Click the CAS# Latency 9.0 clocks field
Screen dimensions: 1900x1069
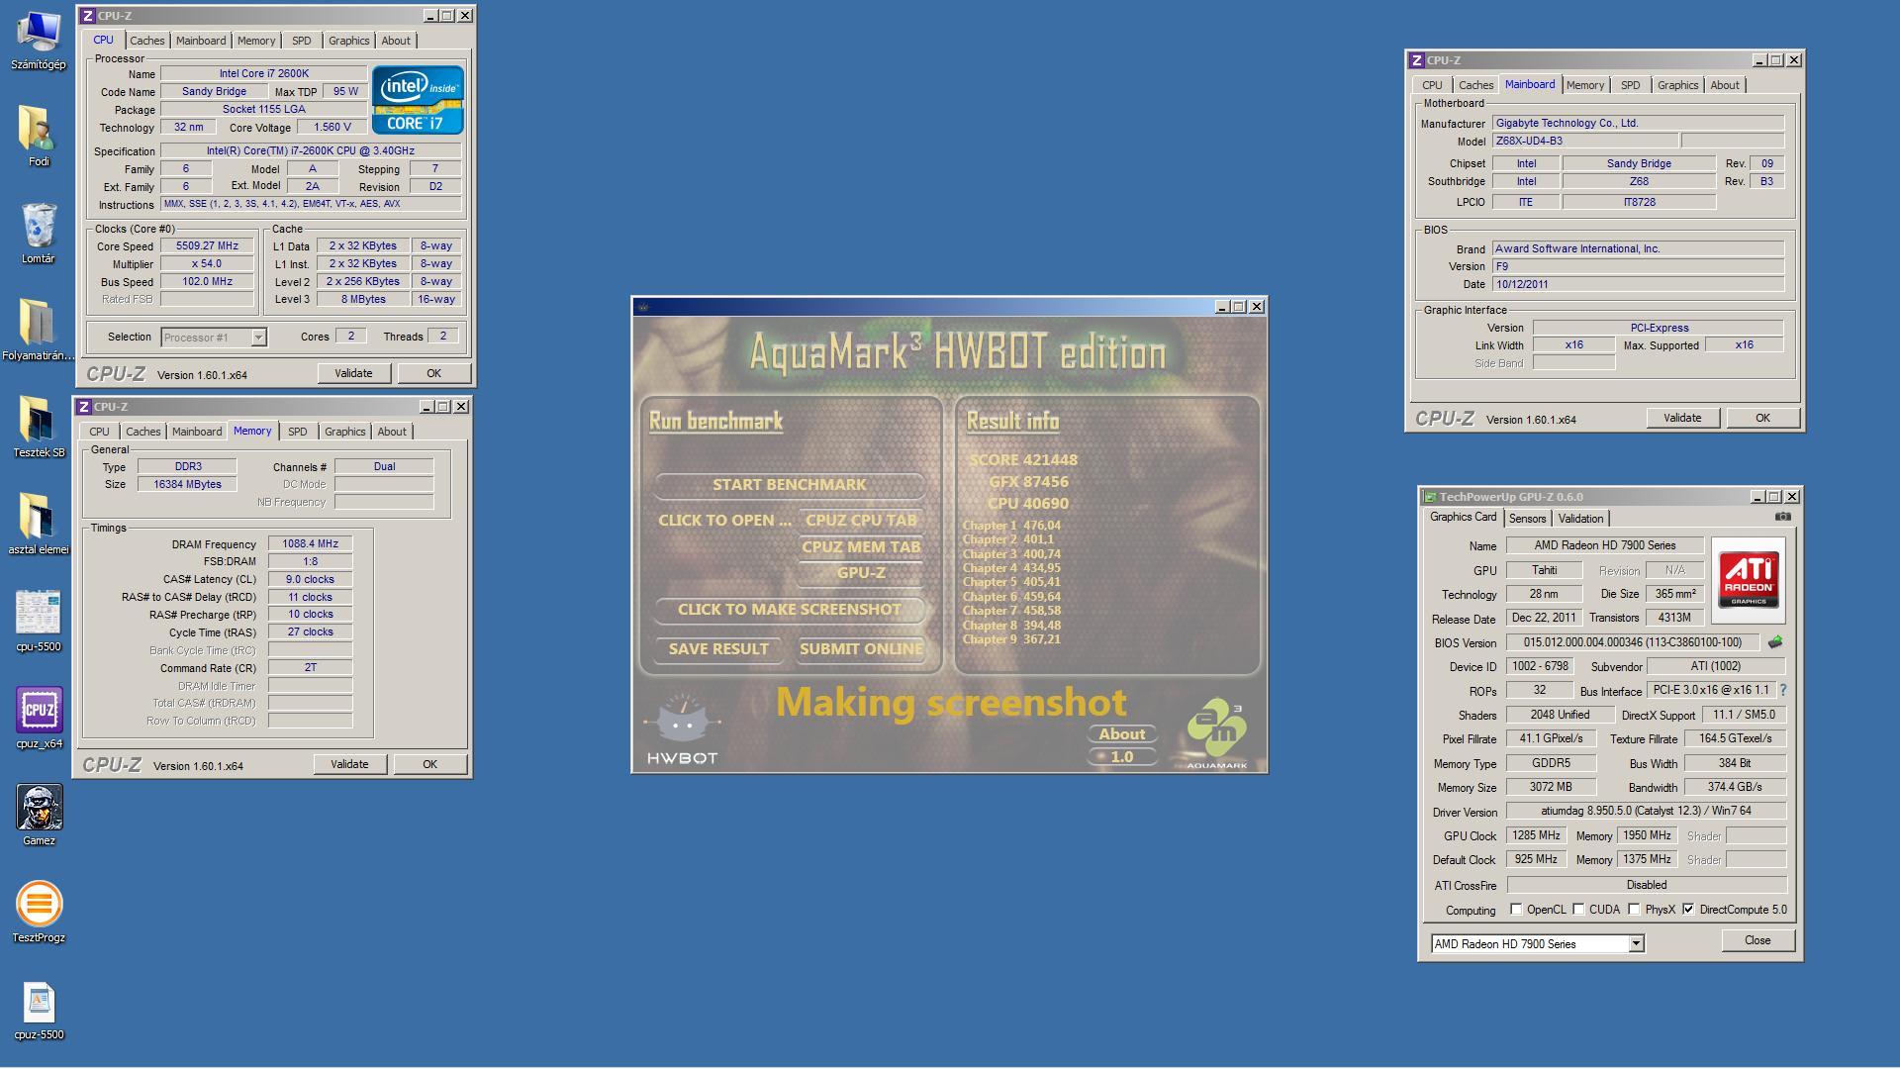(x=311, y=580)
